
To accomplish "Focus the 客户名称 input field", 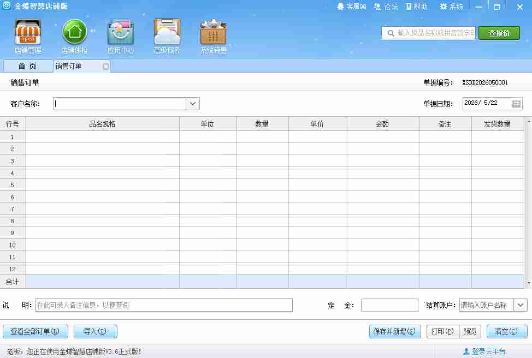I will click(120, 104).
